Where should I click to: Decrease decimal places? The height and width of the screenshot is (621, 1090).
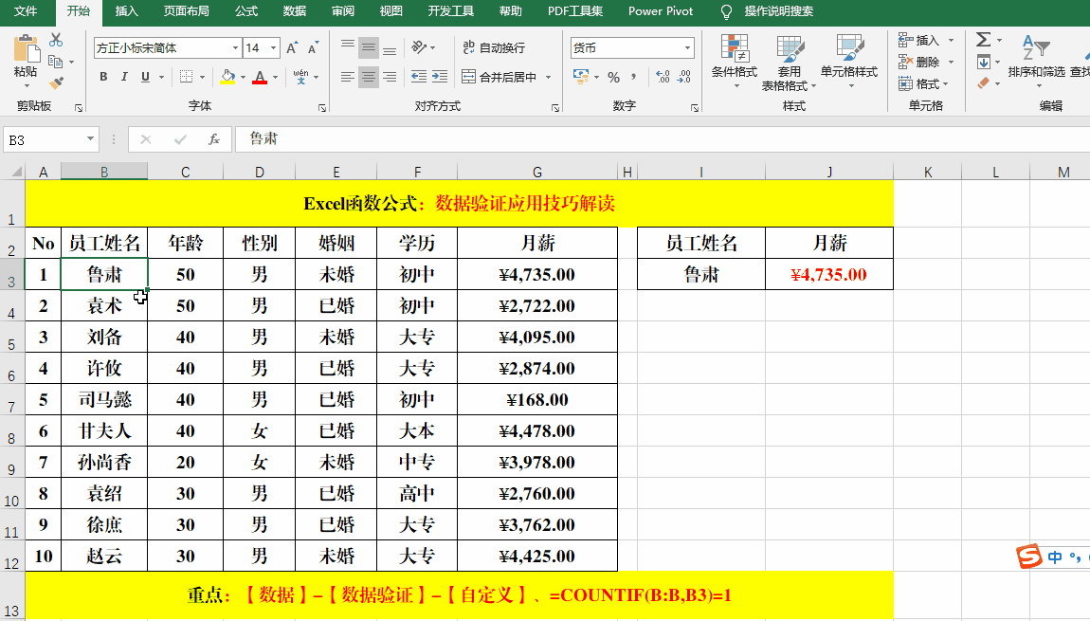coord(684,77)
